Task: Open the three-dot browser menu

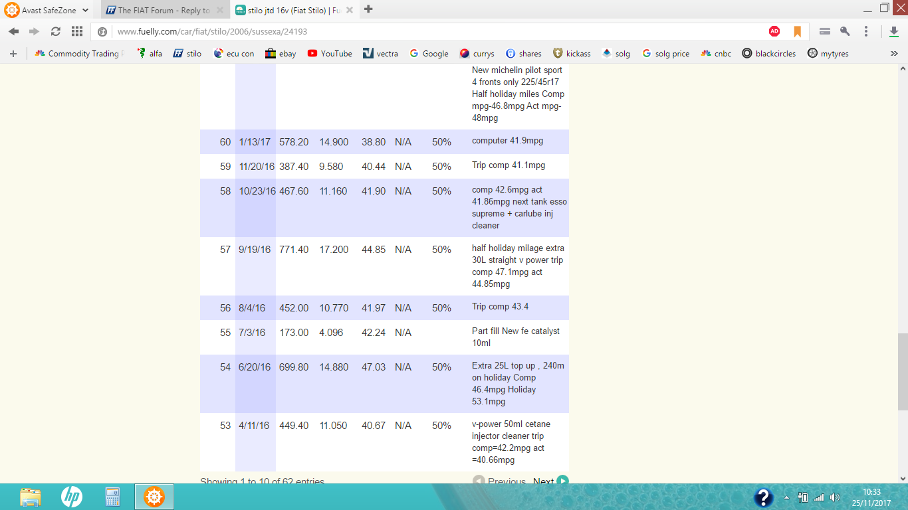Action: [x=866, y=31]
